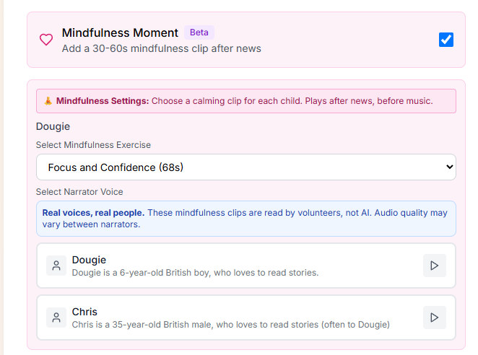
Task: Uncheck the Mindfulness Moment checkbox
Action: [x=446, y=40]
